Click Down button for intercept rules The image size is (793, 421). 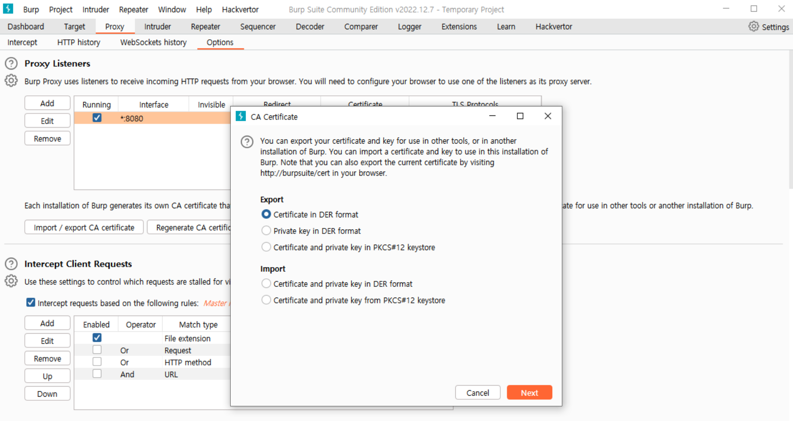point(47,394)
